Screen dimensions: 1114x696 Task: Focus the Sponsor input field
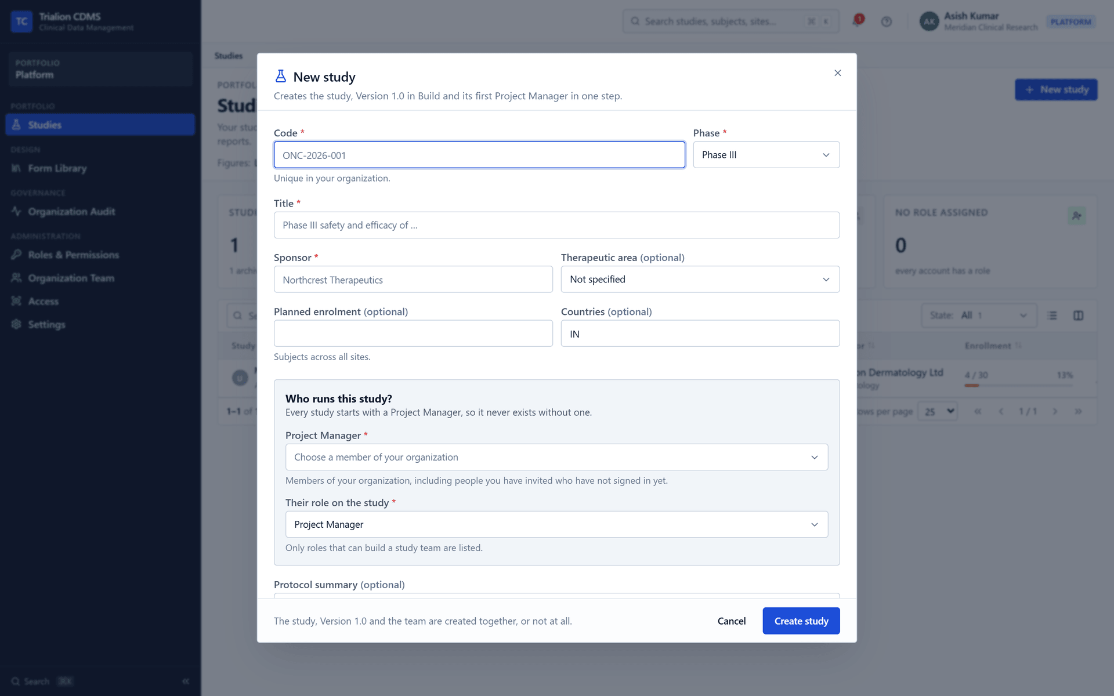click(x=413, y=279)
